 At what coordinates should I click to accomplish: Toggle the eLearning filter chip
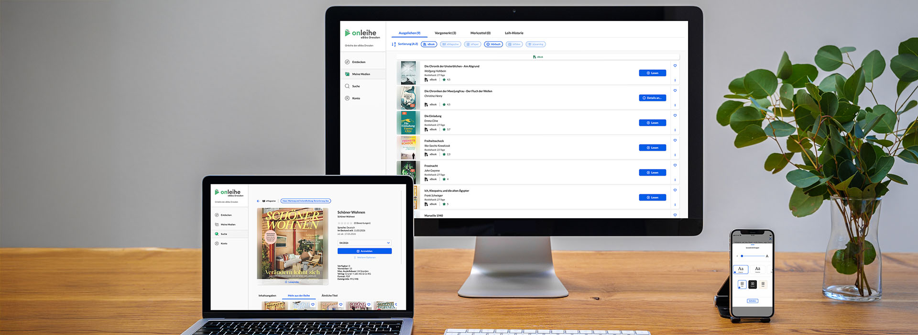[536, 44]
